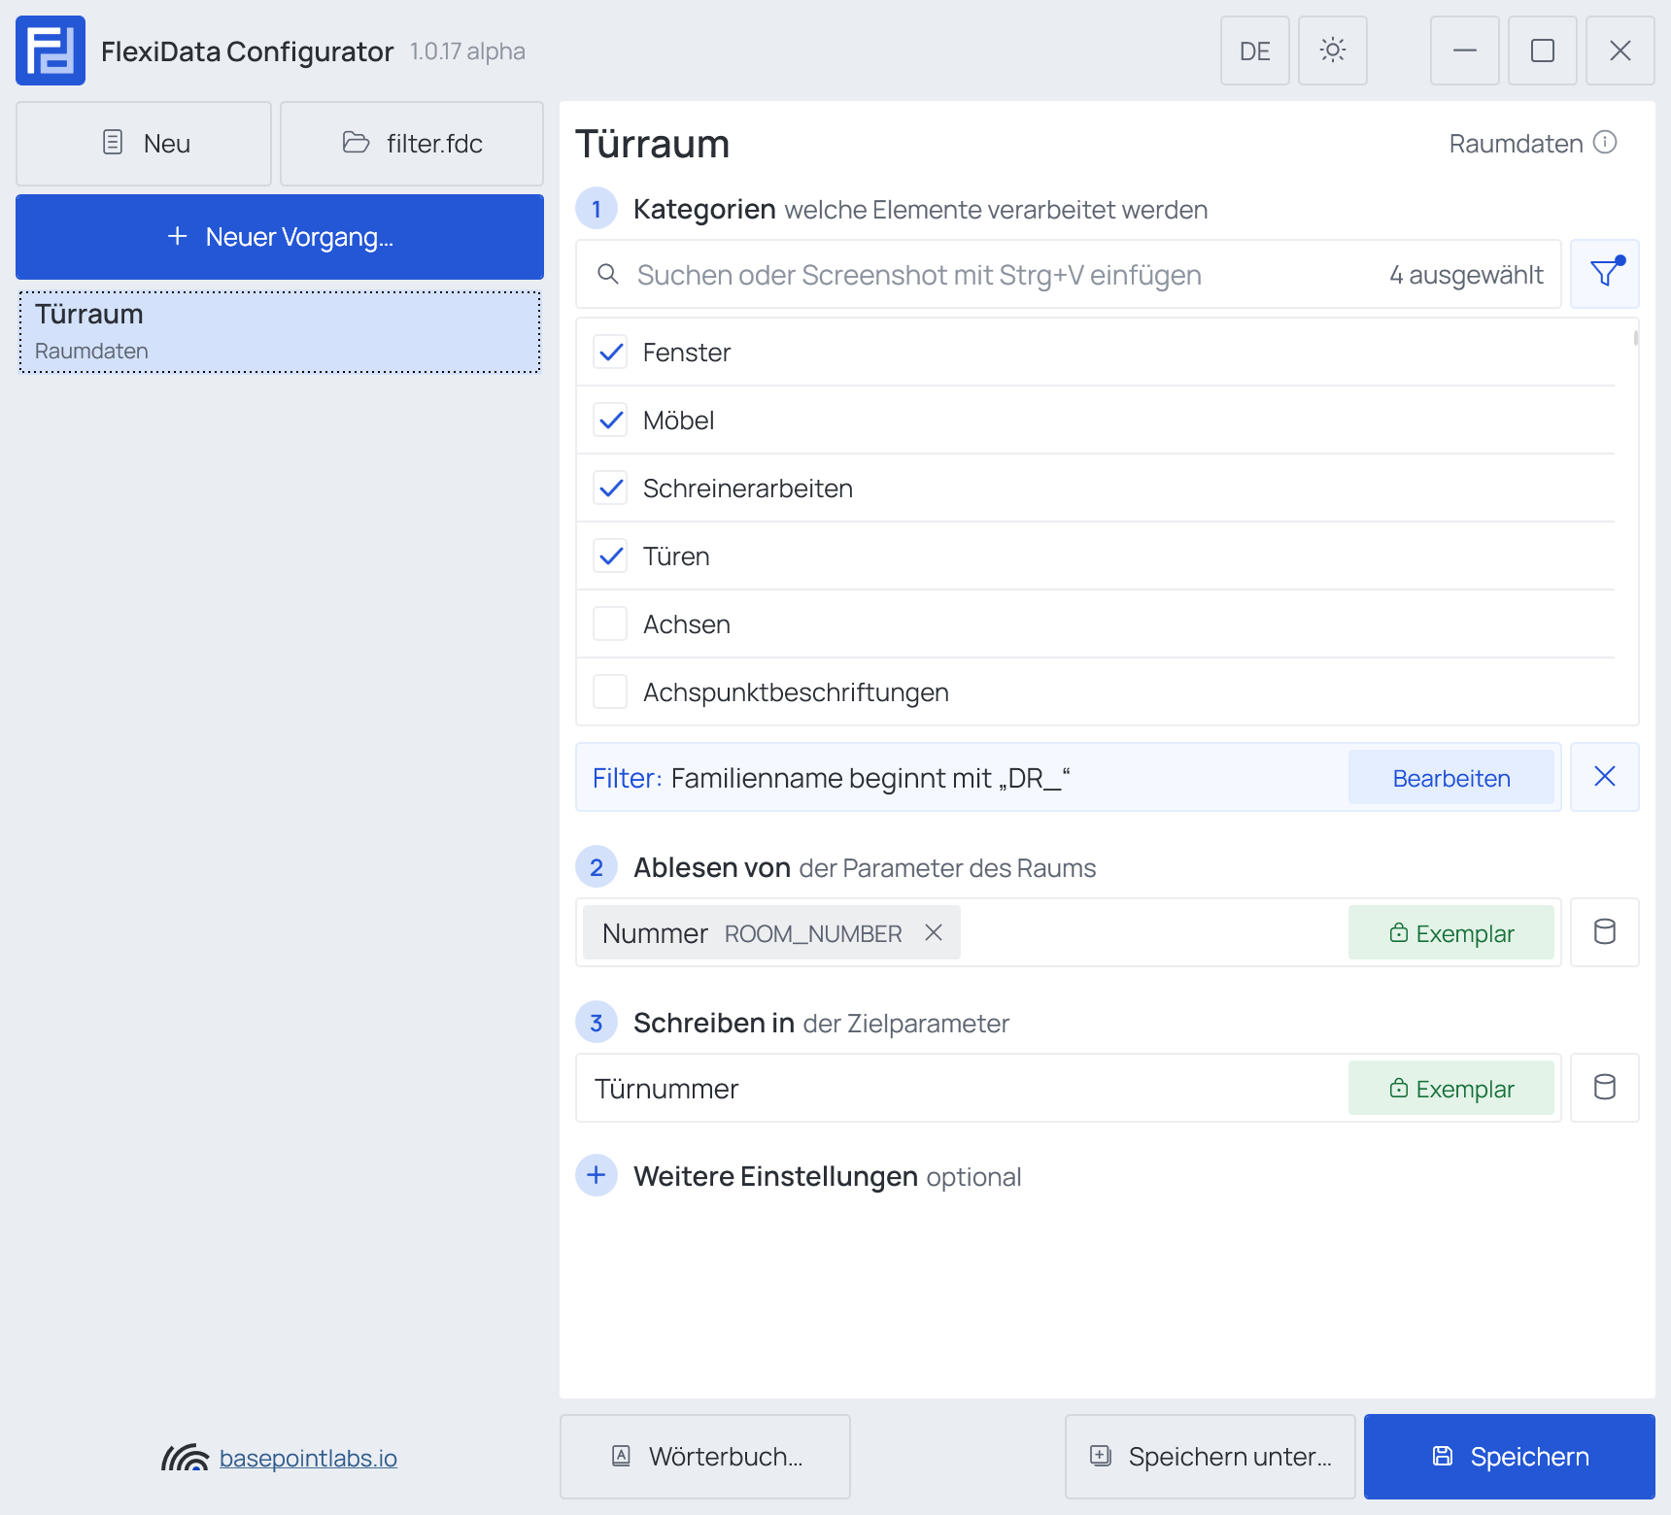Click the FlexiData Configurator logo icon

[51, 50]
